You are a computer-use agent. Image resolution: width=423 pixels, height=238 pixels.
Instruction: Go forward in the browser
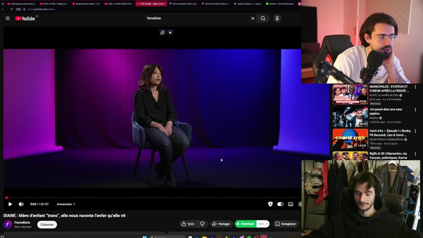pyautogui.click(x=7, y=9)
